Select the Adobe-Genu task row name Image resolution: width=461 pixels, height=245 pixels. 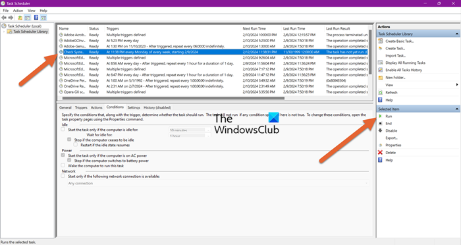pyautogui.click(x=74, y=46)
